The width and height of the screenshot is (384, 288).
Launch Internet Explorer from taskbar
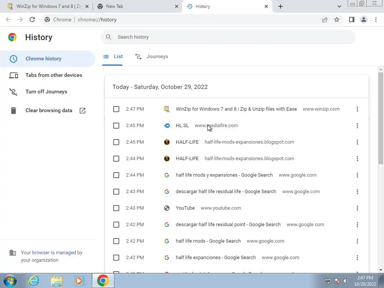pyautogui.click(x=33, y=280)
